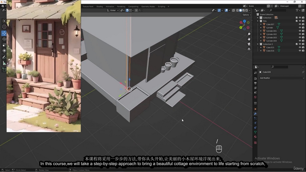The height and width of the screenshot is (172, 306).
Task: Click the Zoom view magnifier icon
Action: click(x=249, y=34)
